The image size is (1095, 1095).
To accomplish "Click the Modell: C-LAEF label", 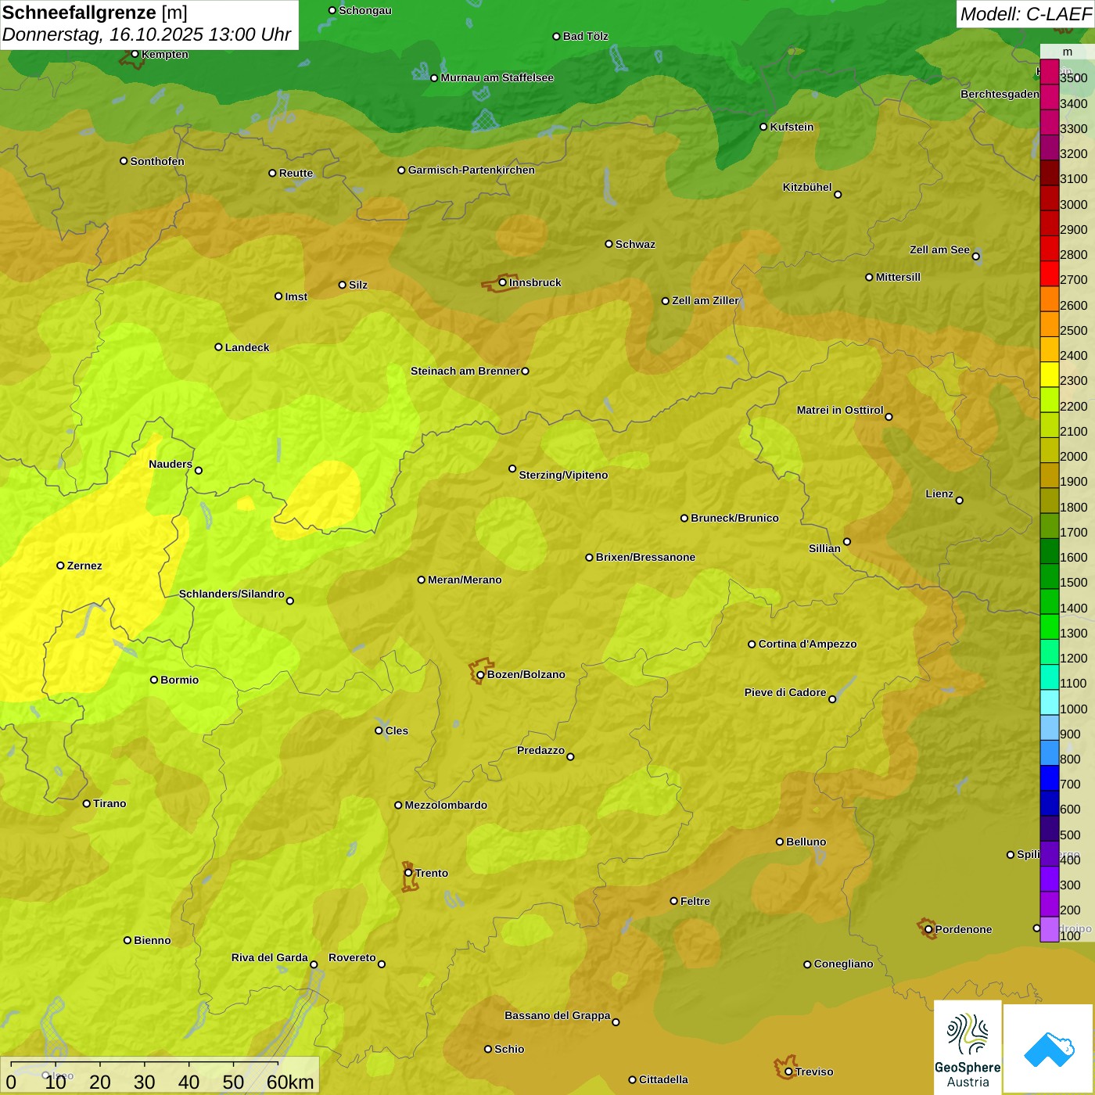I will click(x=1025, y=14).
